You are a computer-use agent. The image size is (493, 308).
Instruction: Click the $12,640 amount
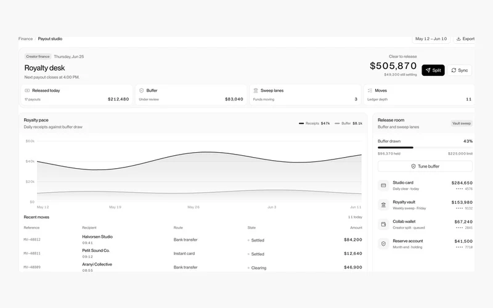(x=352, y=254)
